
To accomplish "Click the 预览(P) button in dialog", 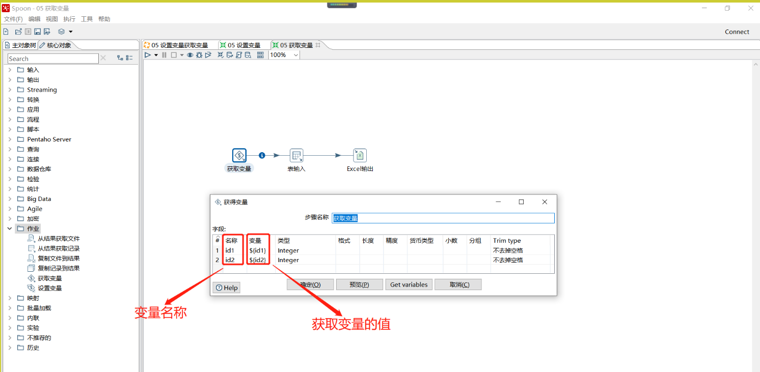I will 359,284.
